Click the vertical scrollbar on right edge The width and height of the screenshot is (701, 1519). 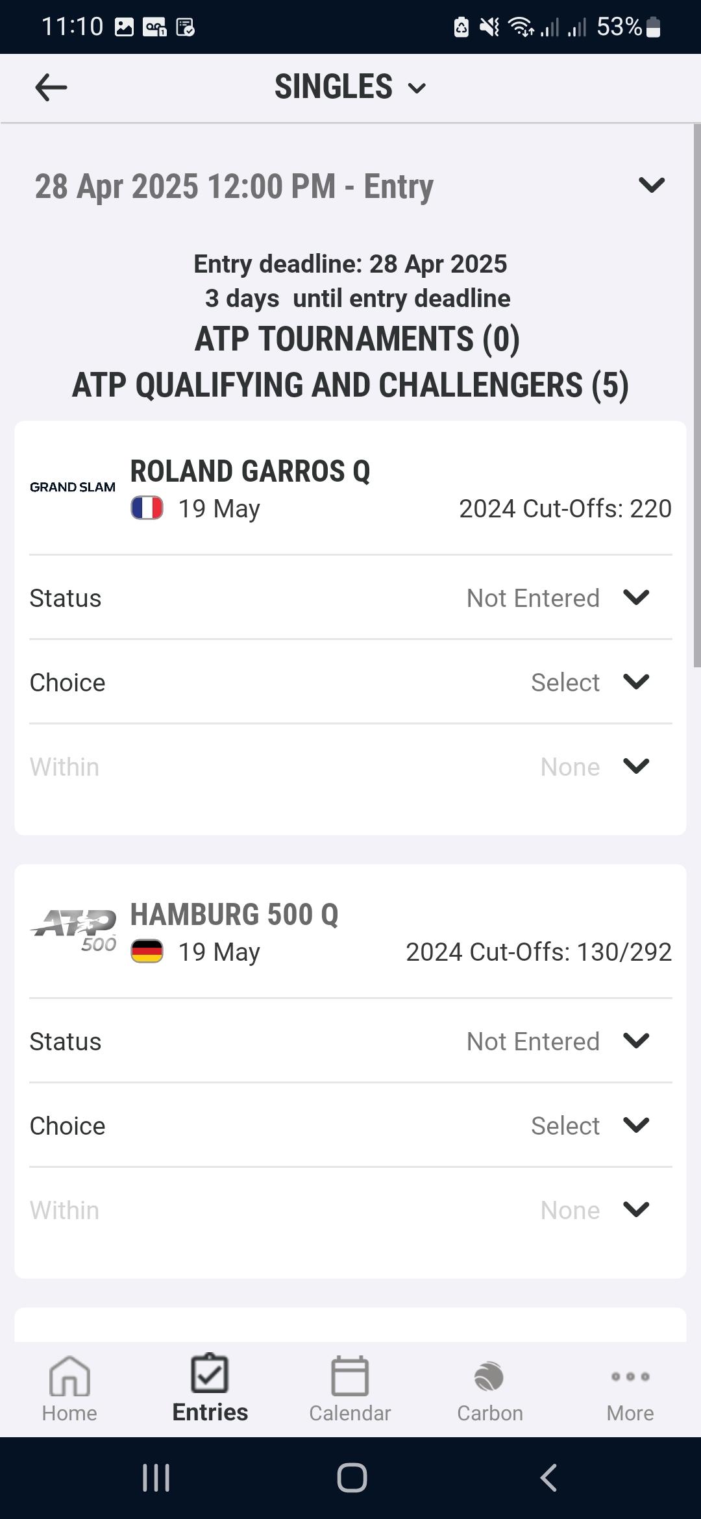pyautogui.click(x=697, y=396)
